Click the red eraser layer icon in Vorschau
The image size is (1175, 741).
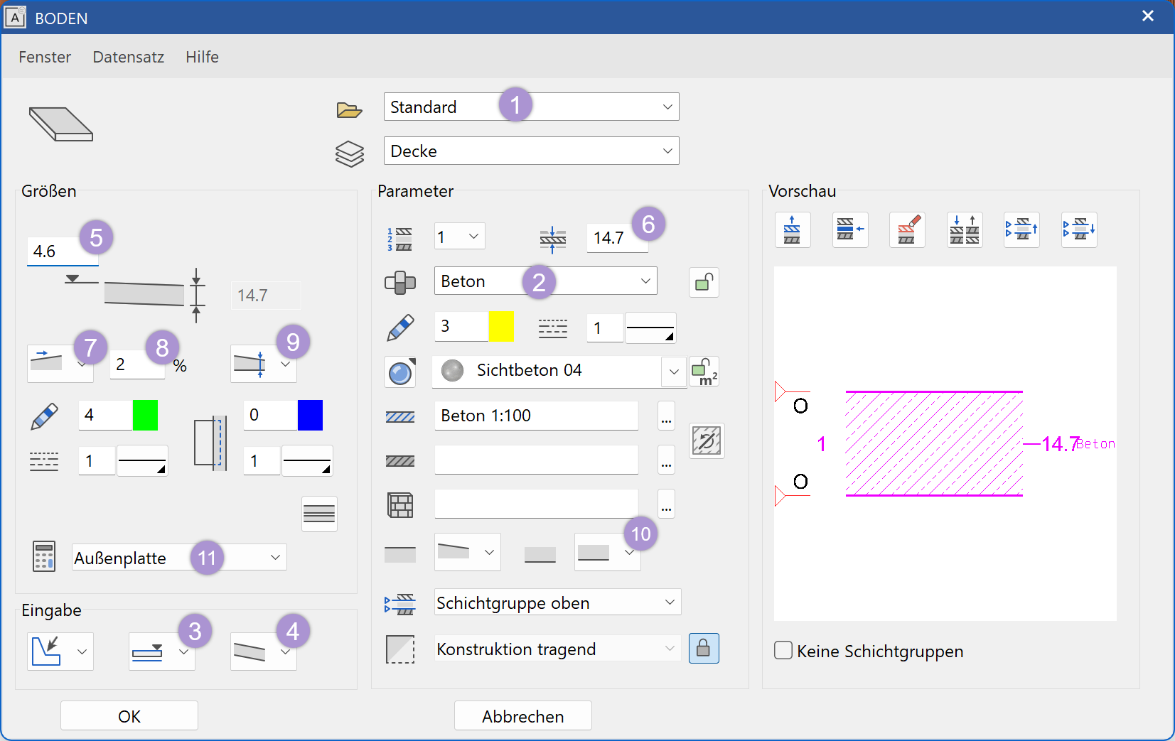tap(907, 229)
